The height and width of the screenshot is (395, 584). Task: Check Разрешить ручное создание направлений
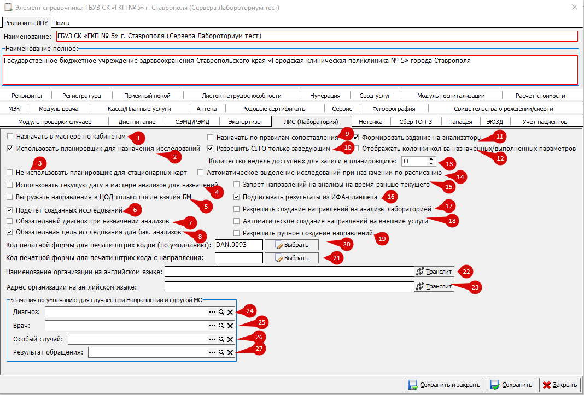(x=237, y=233)
